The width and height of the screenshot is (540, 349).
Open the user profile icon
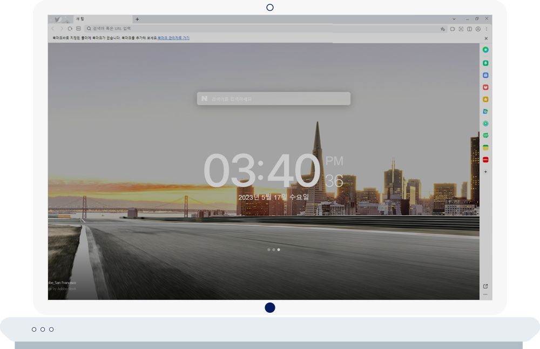478,29
